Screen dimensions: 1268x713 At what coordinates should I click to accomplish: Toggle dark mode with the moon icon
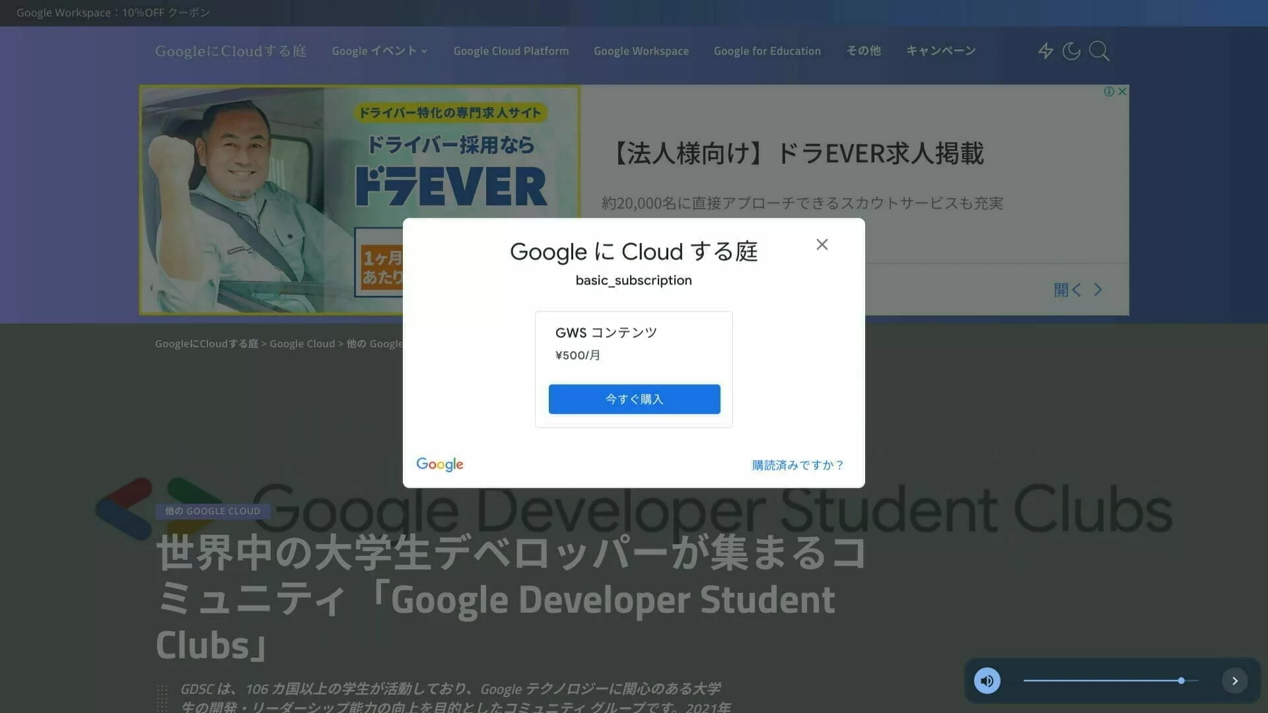coord(1071,51)
